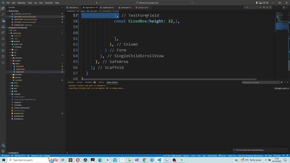Click the Go Forward arrow in title bar

tap(101, 3)
